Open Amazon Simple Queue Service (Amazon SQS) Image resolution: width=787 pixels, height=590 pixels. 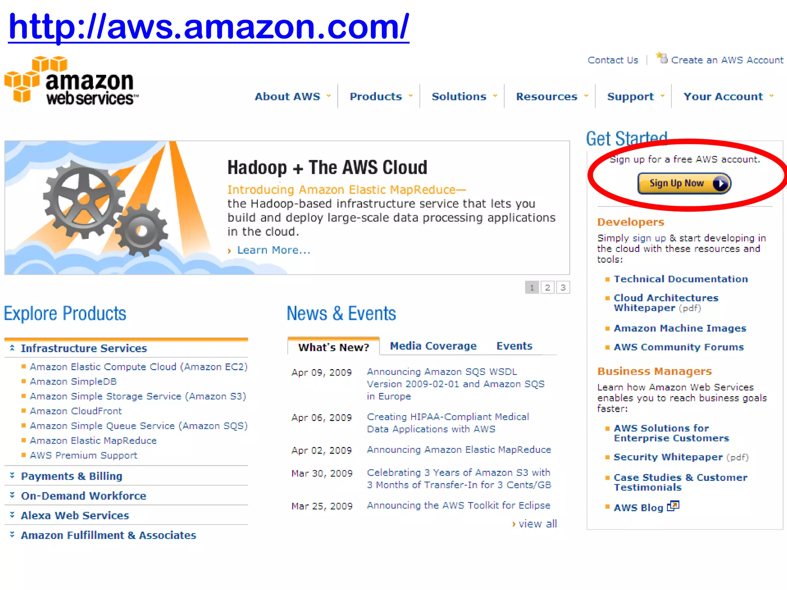139,426
